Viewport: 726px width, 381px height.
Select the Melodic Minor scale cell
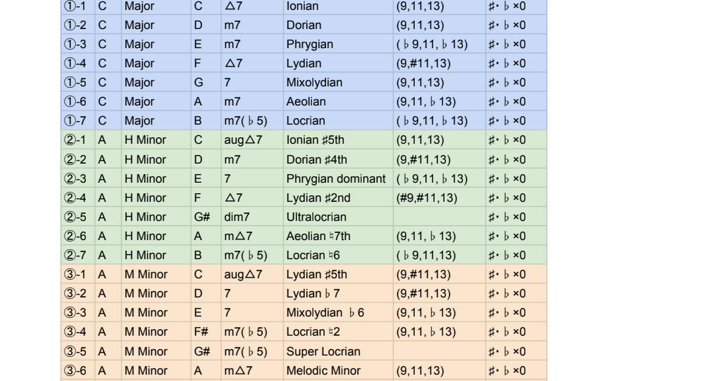337,371
